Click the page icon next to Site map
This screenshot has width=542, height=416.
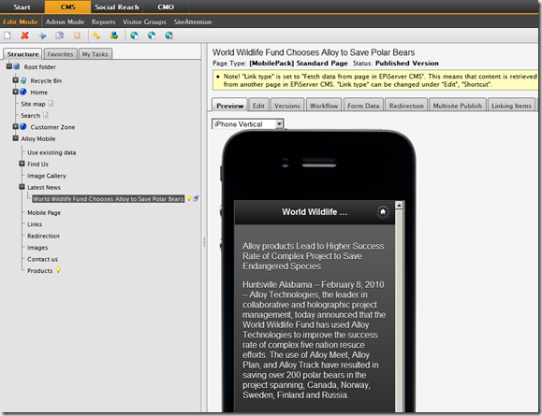tap(51, 103)
